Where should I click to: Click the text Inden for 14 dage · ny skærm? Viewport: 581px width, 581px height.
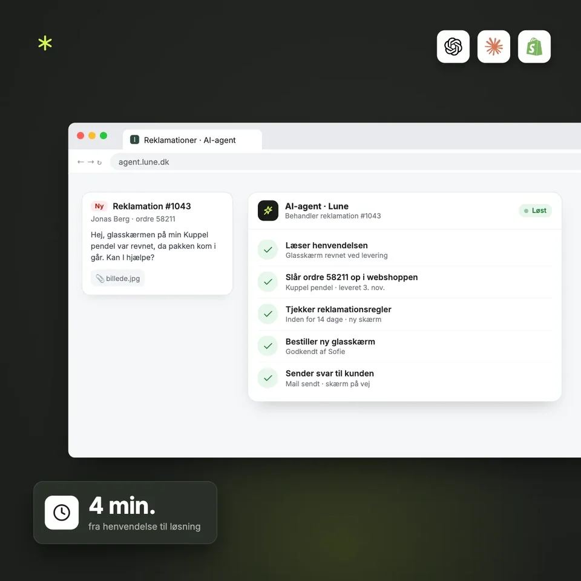pos(333,320)
